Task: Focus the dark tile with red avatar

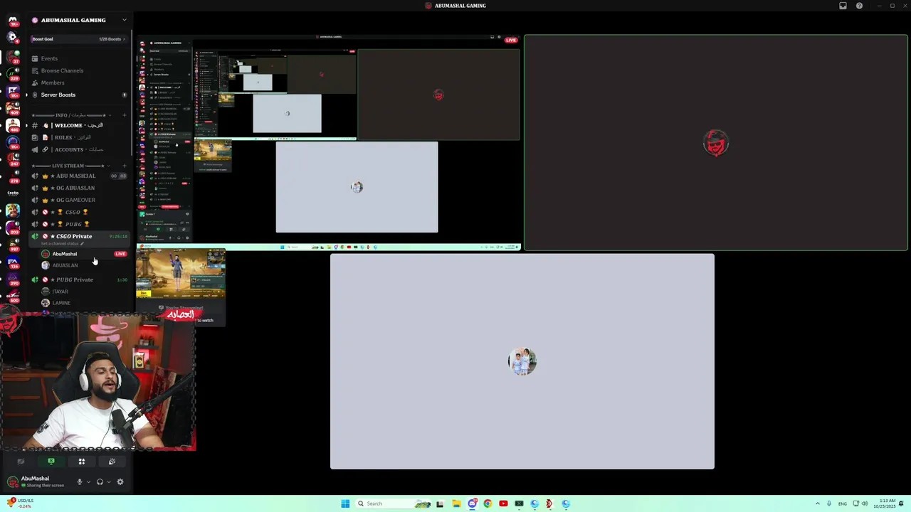Action: (716, 143)
